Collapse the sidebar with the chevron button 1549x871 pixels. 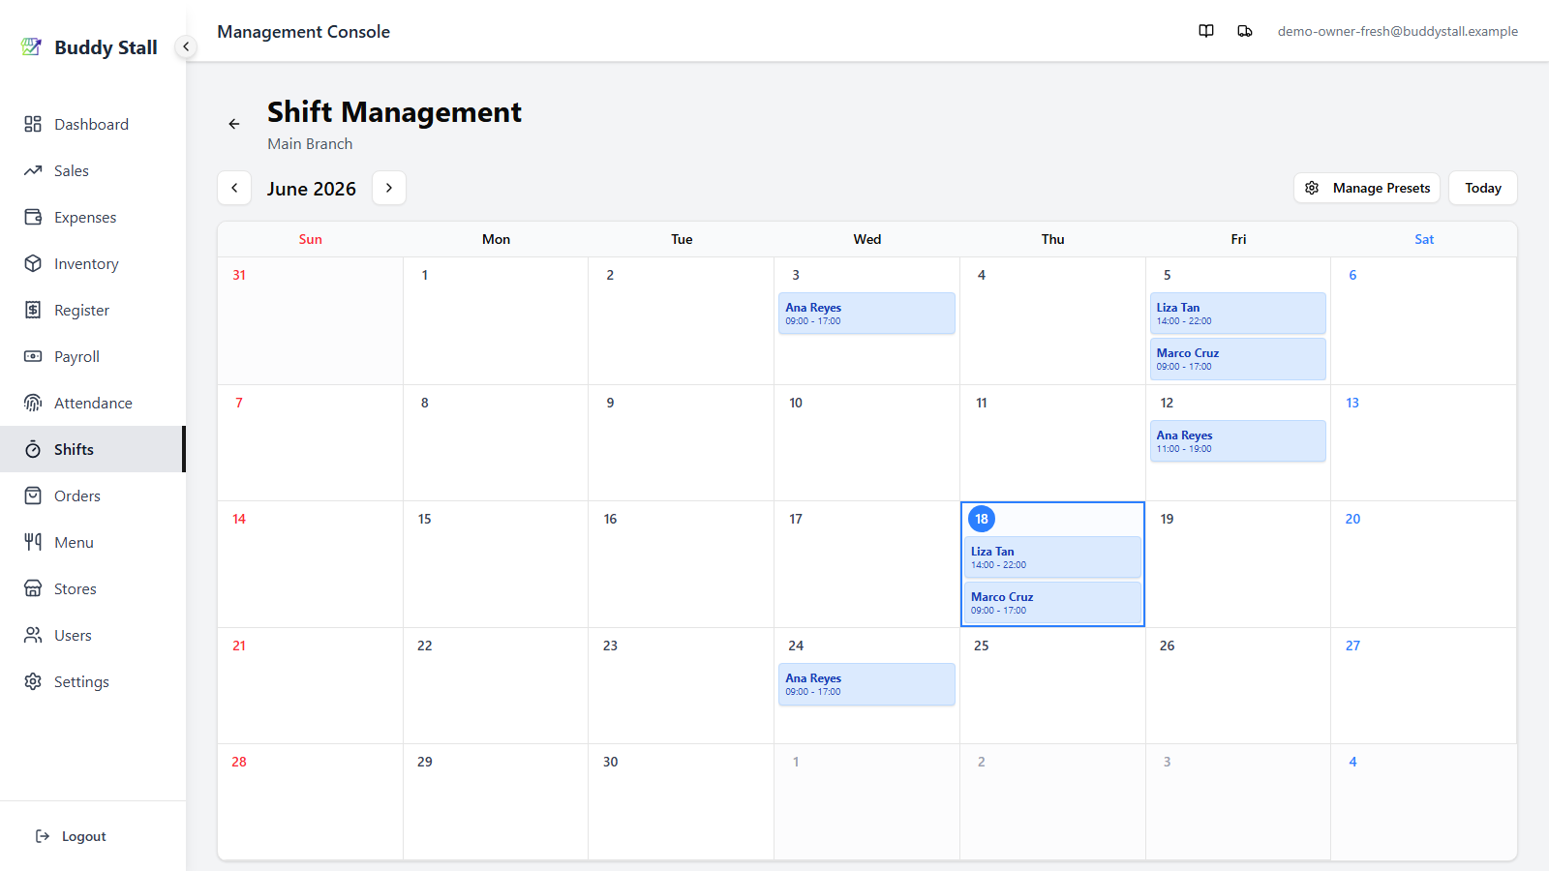pyautogui.click(x=186, y=46)
